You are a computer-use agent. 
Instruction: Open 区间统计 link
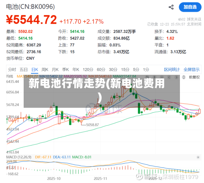pyautogui.click(x=172, y=70)
